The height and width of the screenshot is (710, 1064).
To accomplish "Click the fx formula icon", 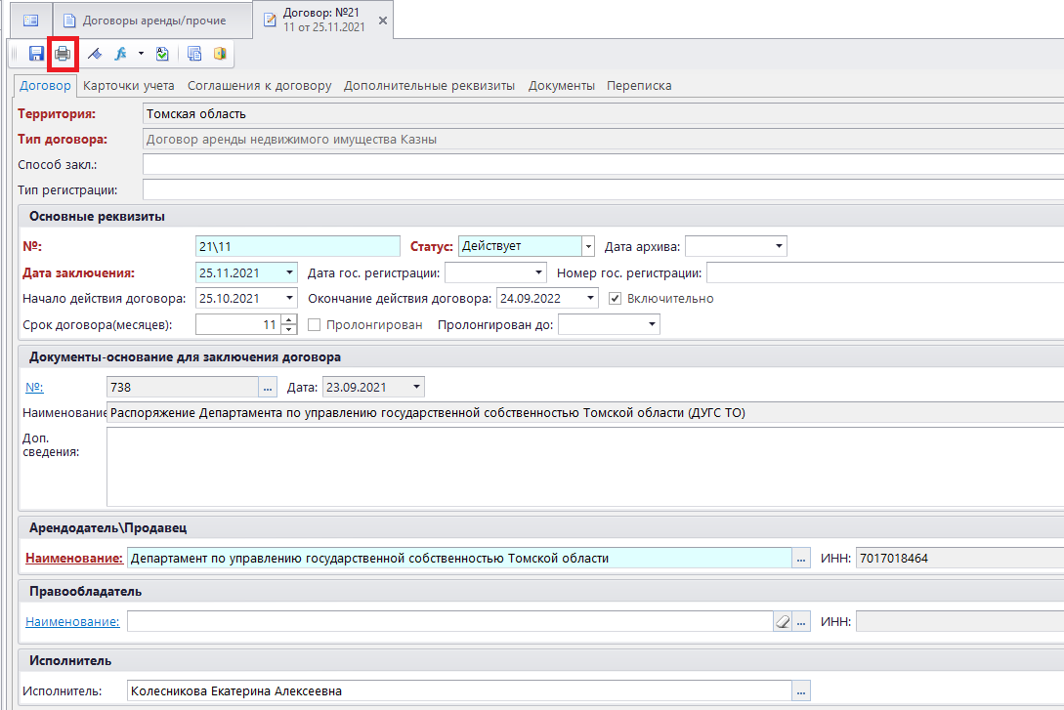I will (121, 54).
